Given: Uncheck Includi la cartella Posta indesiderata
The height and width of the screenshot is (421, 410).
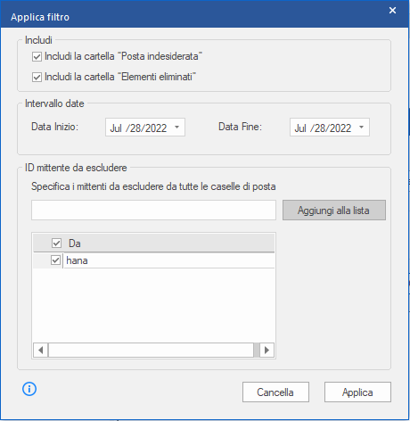Looking at the screenshot, I should tap(37, 56).
